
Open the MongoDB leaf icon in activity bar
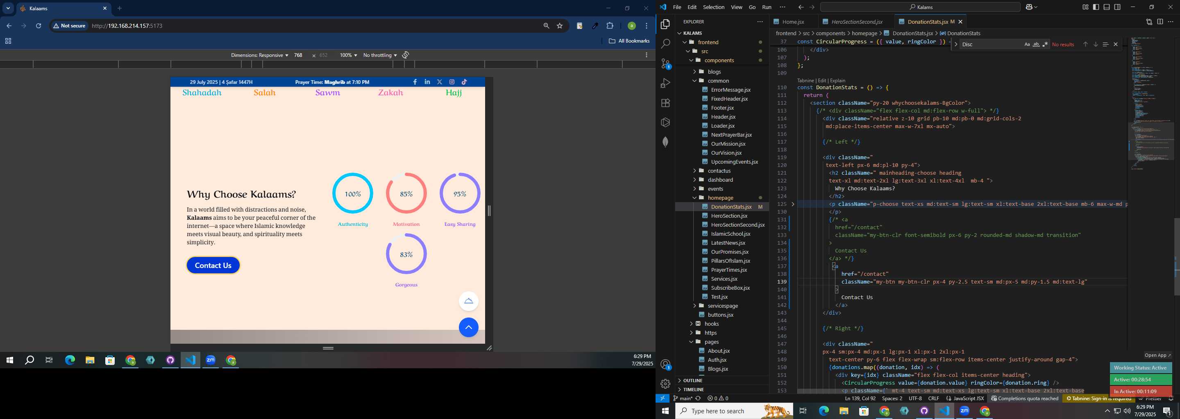coord(665,142)
